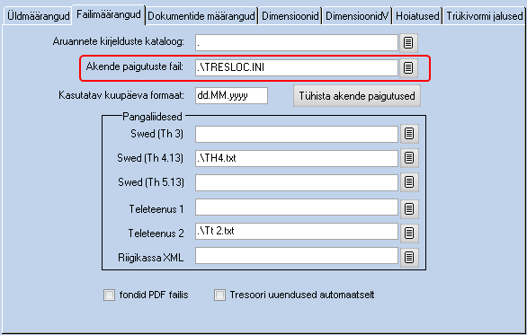Click Akende paigutuste fail field with TRESLOC.INI

297,67
